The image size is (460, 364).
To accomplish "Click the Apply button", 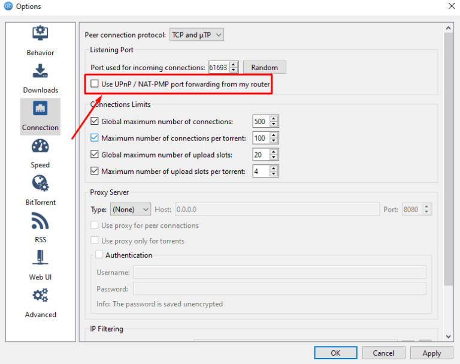I will point(431,353).
